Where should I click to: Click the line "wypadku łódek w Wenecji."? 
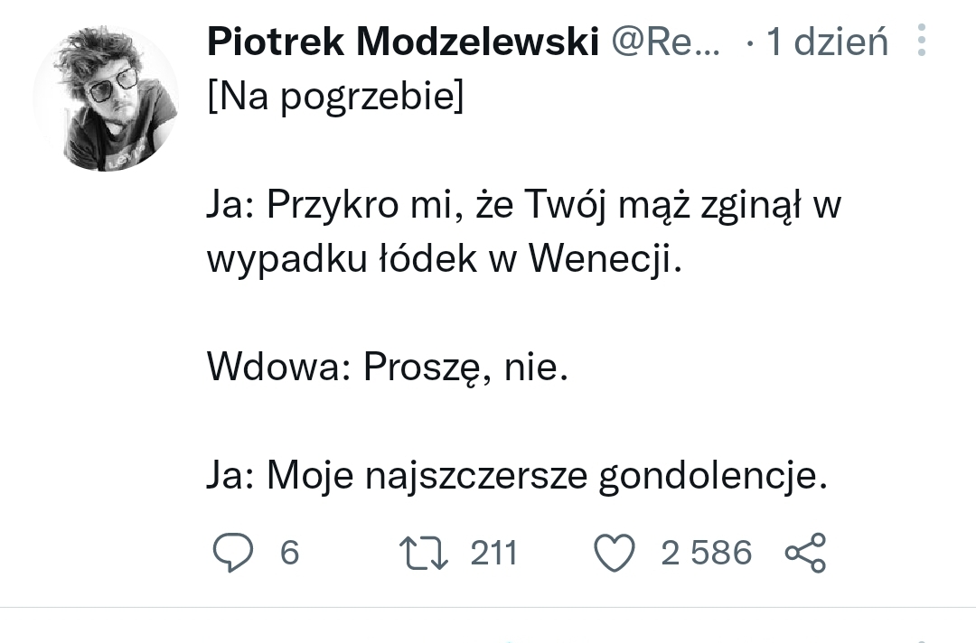[443, 260]
